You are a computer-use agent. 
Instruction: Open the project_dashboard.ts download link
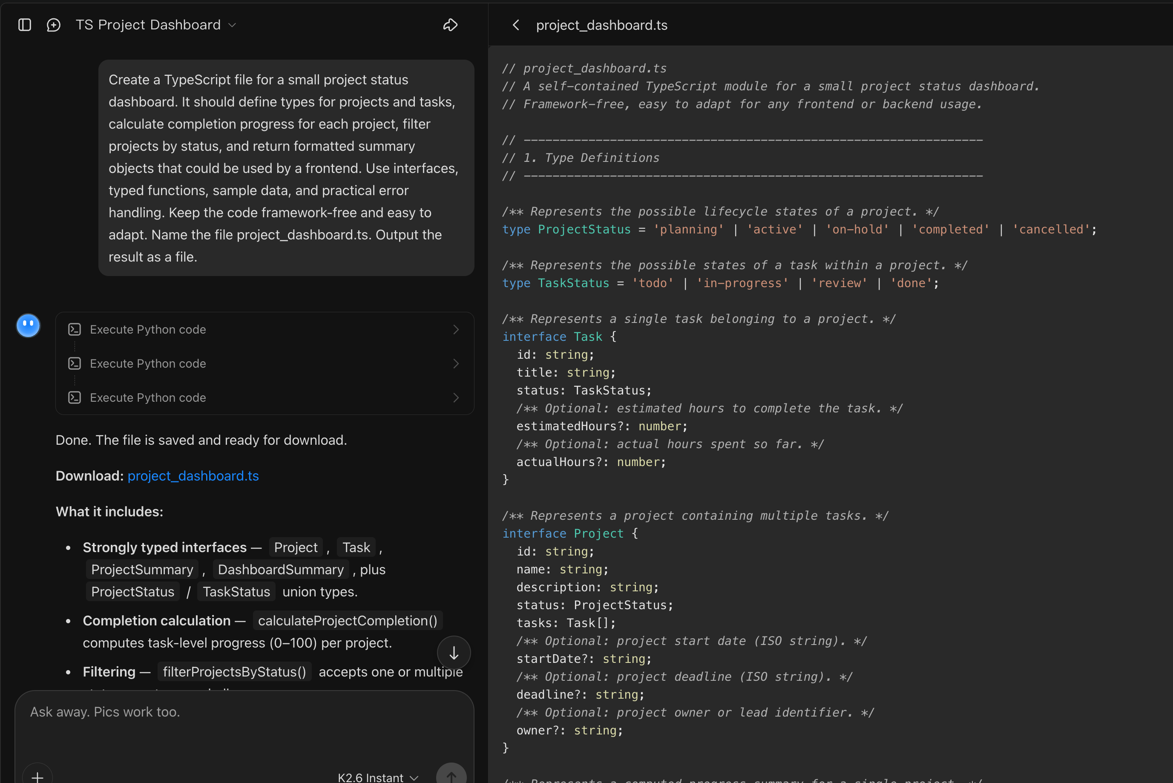pyautogui.click(x=193, y=476)
